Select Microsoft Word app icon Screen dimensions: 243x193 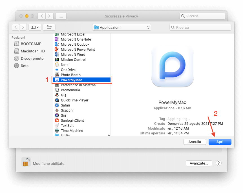click(57, 55)
